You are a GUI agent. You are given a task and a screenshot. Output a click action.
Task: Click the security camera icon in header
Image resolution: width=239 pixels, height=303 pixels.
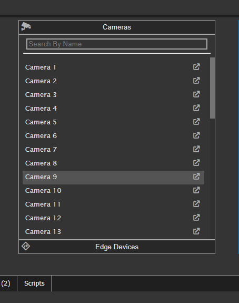click(x=26, y=26)
